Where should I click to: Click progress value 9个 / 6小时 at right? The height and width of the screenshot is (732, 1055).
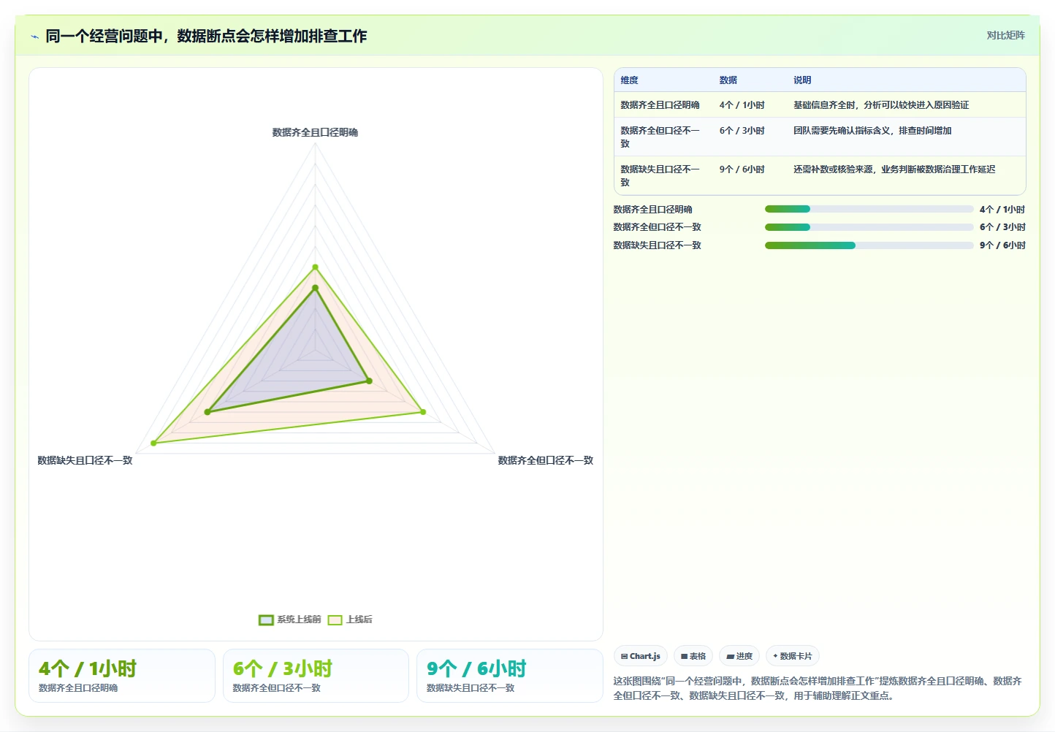pyautogui.click(x=1002, y=245)
